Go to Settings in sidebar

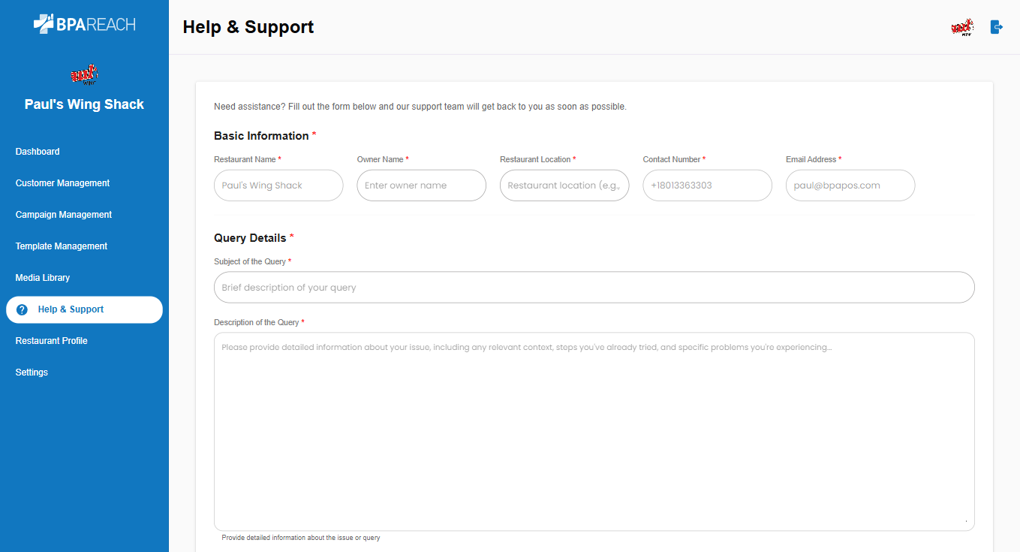pos(32,373)
